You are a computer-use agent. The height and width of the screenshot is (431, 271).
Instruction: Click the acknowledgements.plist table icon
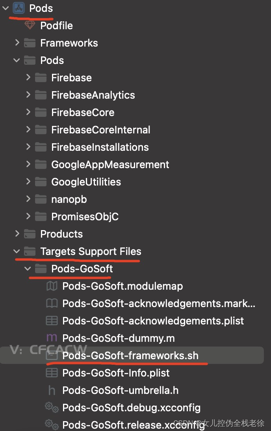(52, 321)
